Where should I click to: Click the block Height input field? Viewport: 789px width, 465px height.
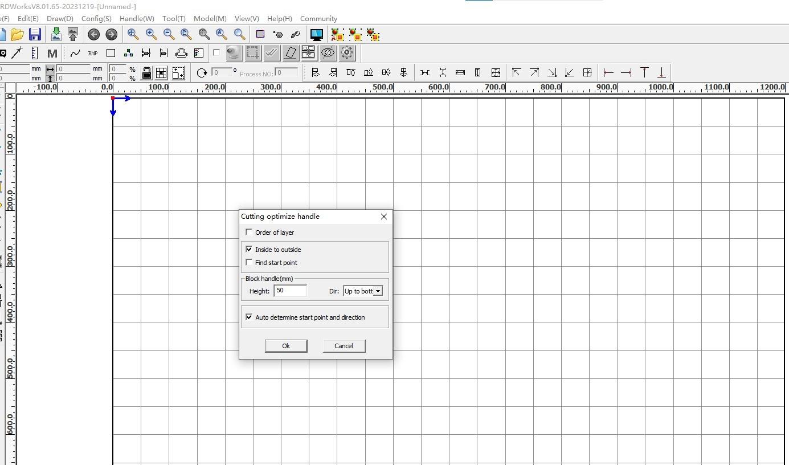pyautogui.click(x=291, y=291)
